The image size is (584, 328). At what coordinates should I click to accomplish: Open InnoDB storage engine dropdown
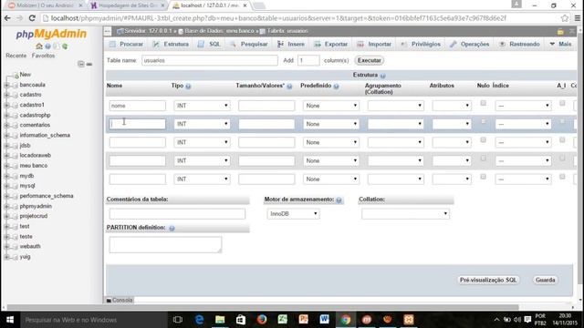point(293,214)
